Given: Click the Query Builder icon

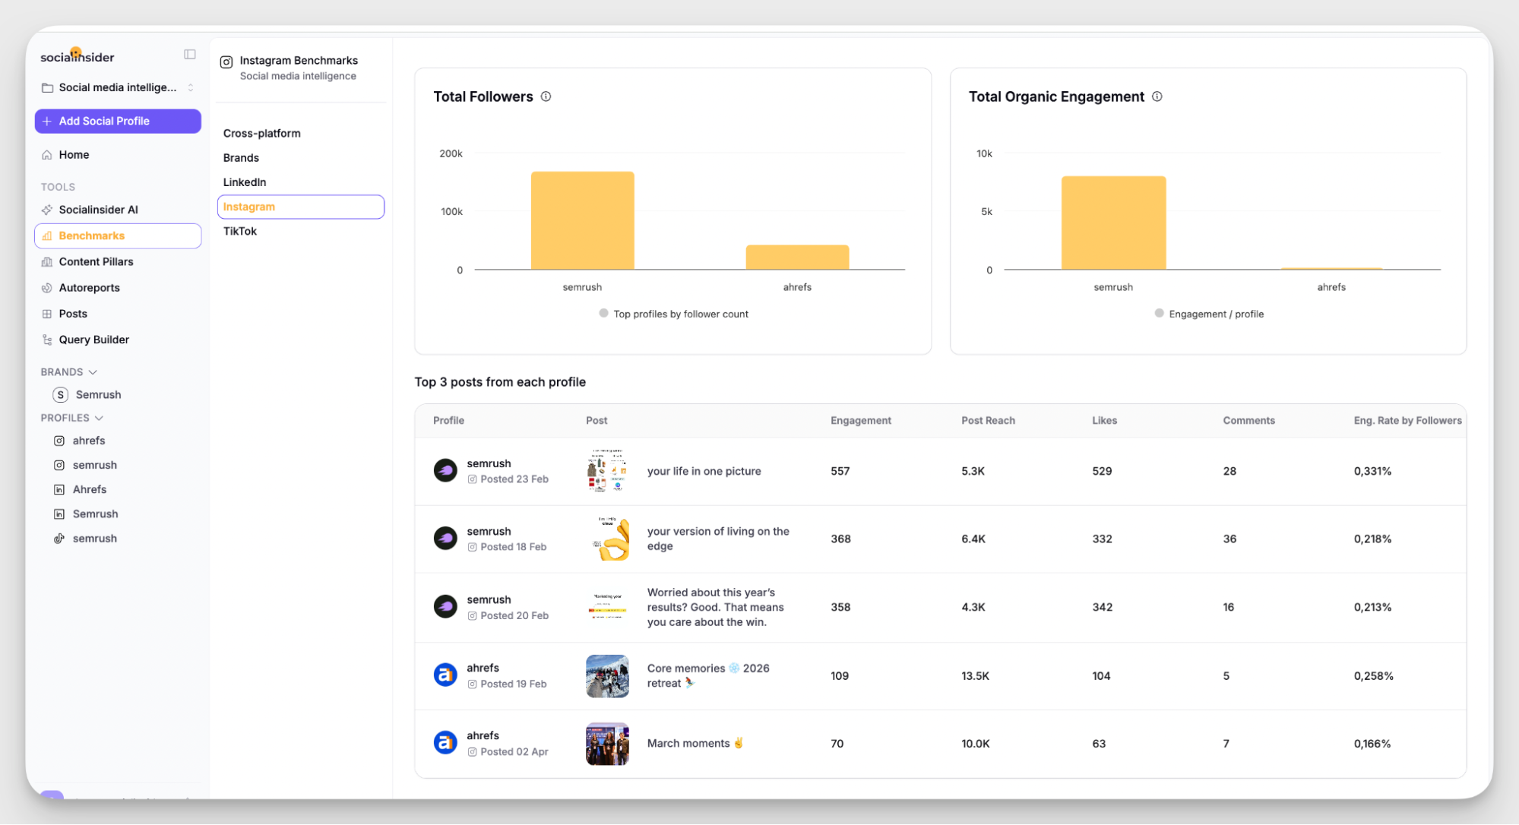Looking at the screenshot, I should tap(47, 340).
